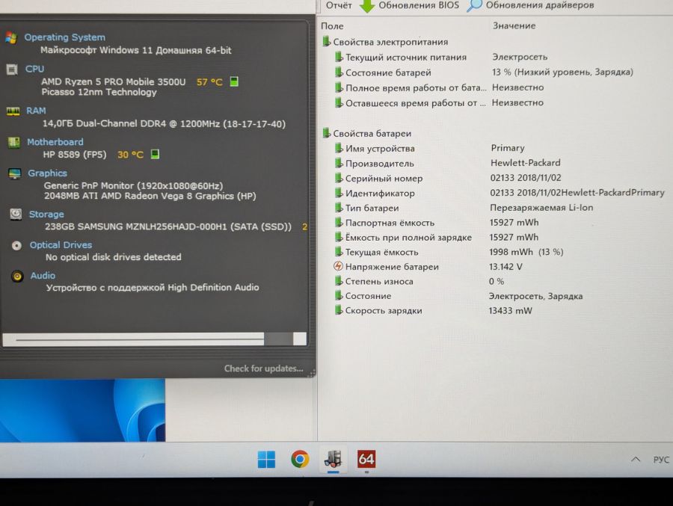Open the Operating System section in Speccy
Image resolution: width=673 pixels, height=506 pixels.
[64, 37]
